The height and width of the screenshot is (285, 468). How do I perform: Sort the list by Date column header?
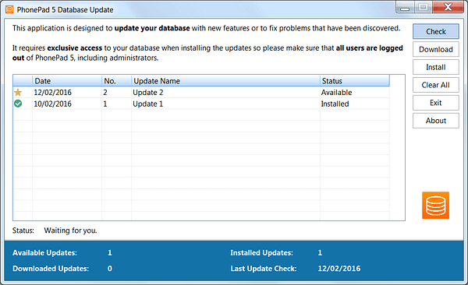pyautogui.click(x=67, y=81)
